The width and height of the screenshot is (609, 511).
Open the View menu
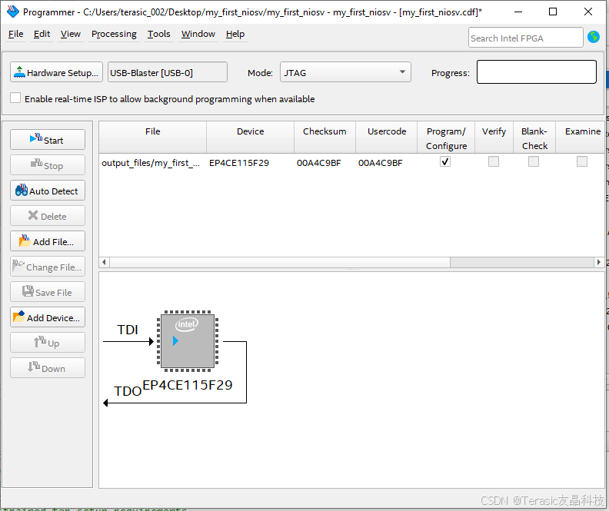click(x=70, y=34)
